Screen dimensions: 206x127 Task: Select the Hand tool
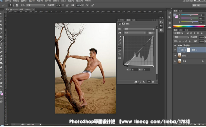(x=1, y=83)
